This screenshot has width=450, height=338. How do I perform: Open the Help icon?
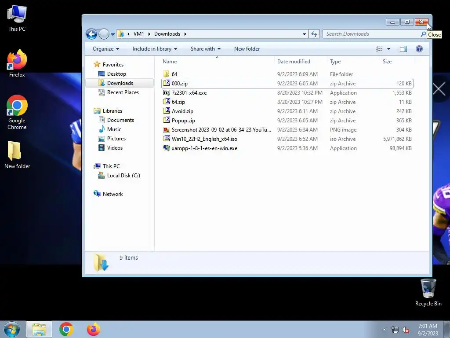[x=419, y=49]
